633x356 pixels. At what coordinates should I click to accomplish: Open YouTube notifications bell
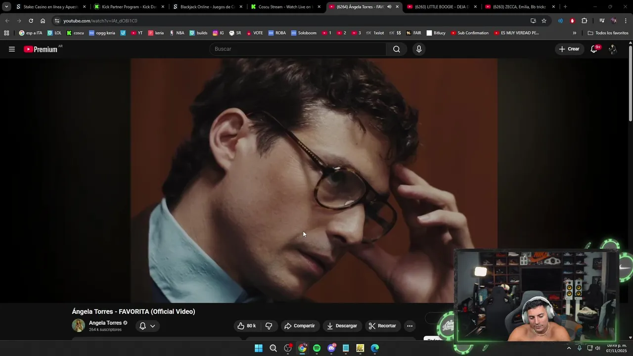point(594,49)
